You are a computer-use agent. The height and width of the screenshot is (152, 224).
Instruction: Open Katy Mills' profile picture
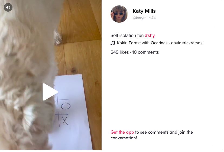pos(119,14)
